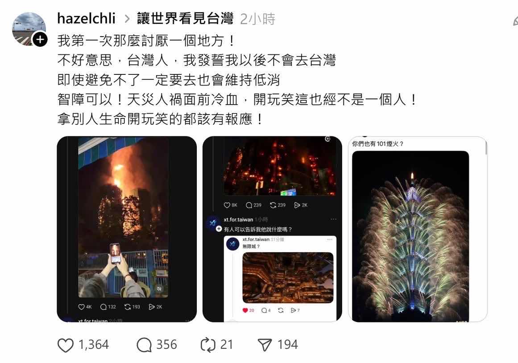
Task: Open the three-dot menu beside xt.for.taiwan
Action: tap(334, 219)
